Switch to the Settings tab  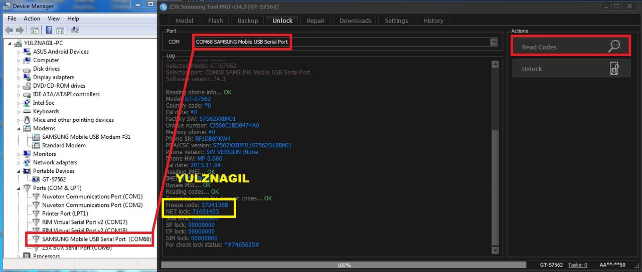tap(396, 21)
